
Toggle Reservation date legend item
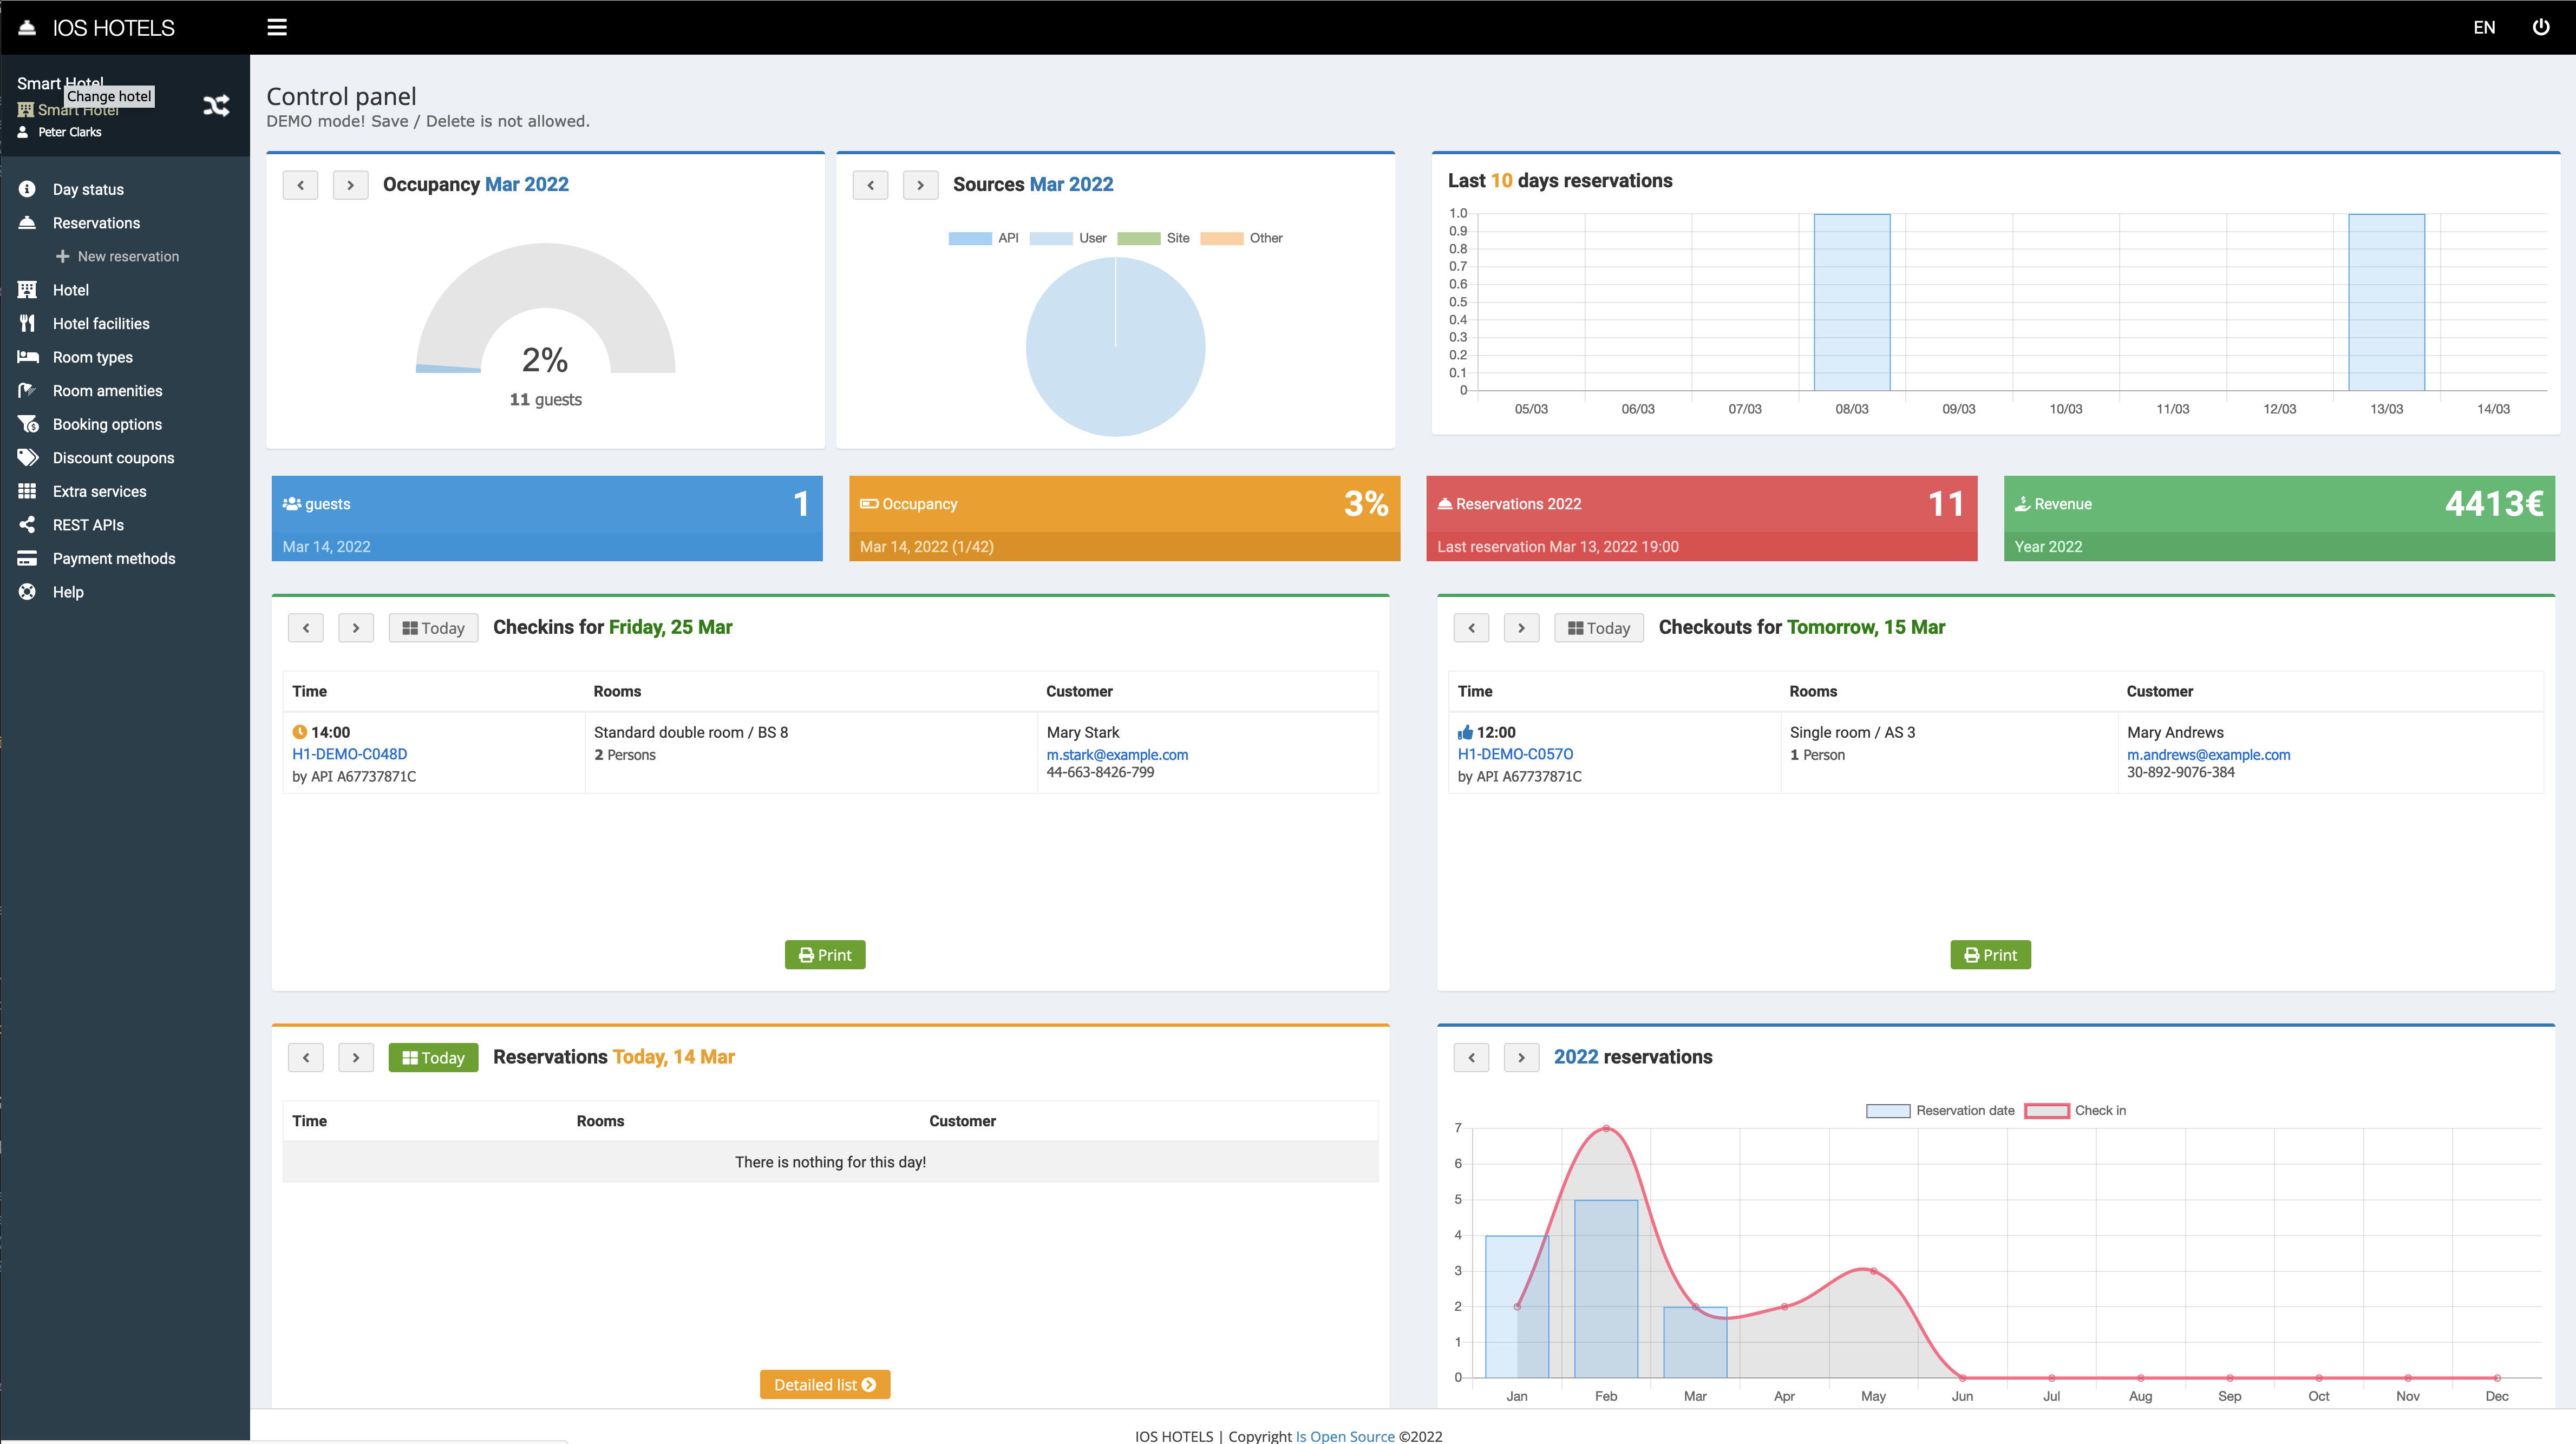(x=1940, y=1110)
